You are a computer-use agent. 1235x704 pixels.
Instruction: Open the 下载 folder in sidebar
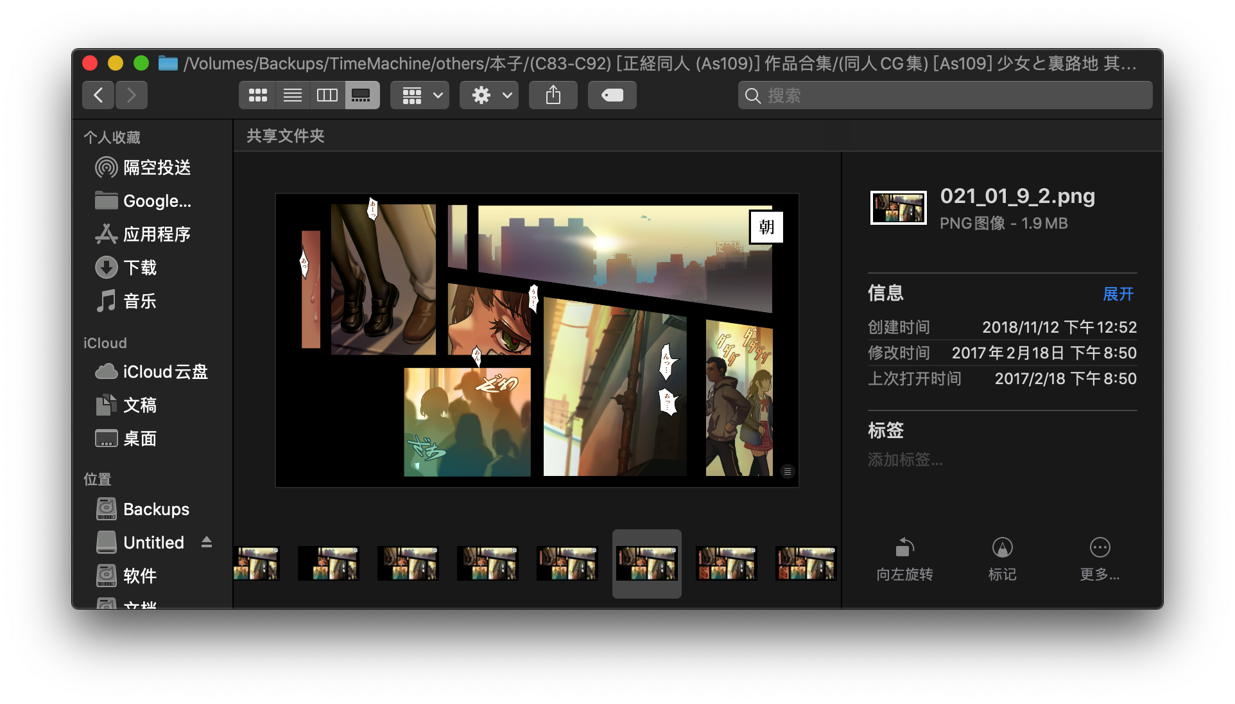pos(141,267)
